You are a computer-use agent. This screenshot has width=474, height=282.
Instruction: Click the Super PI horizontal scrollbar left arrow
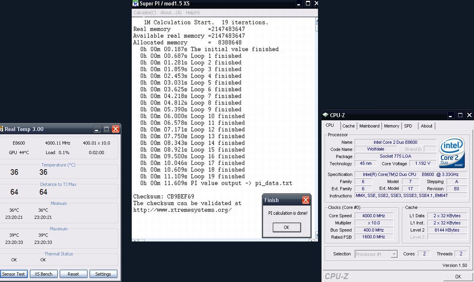coord(135,240)
